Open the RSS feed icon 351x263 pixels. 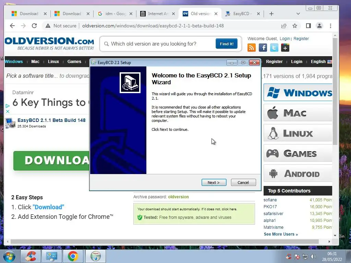click(x=251, y=48)
